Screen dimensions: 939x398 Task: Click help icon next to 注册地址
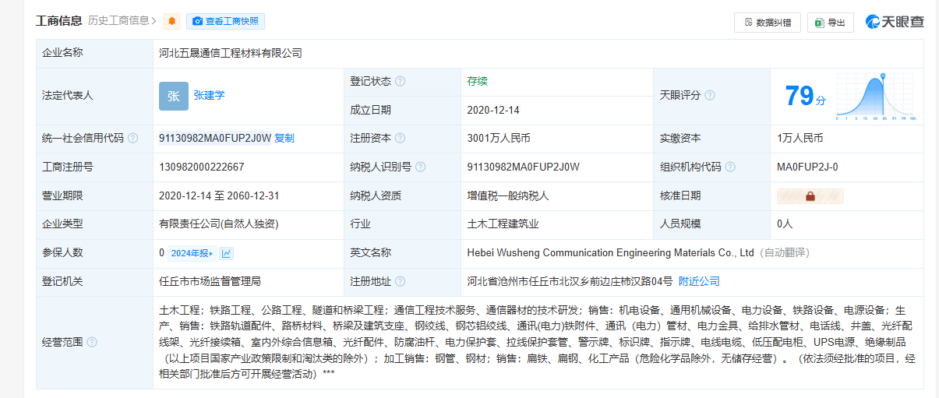(400, 282)
